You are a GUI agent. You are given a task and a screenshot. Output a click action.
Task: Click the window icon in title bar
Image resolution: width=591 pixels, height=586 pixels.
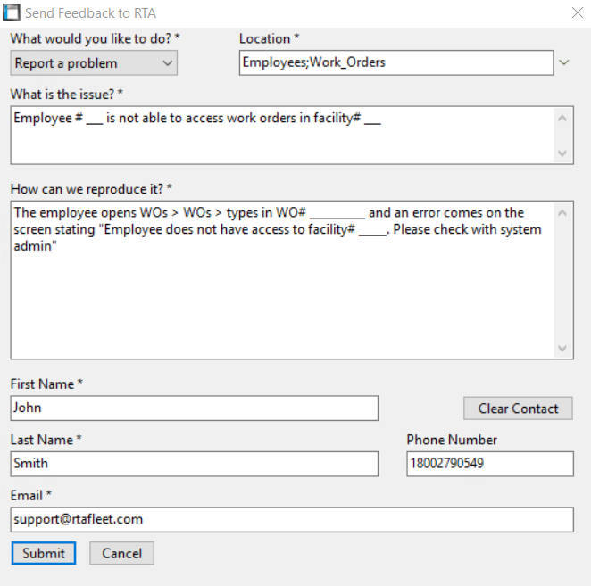click(12, 13)
